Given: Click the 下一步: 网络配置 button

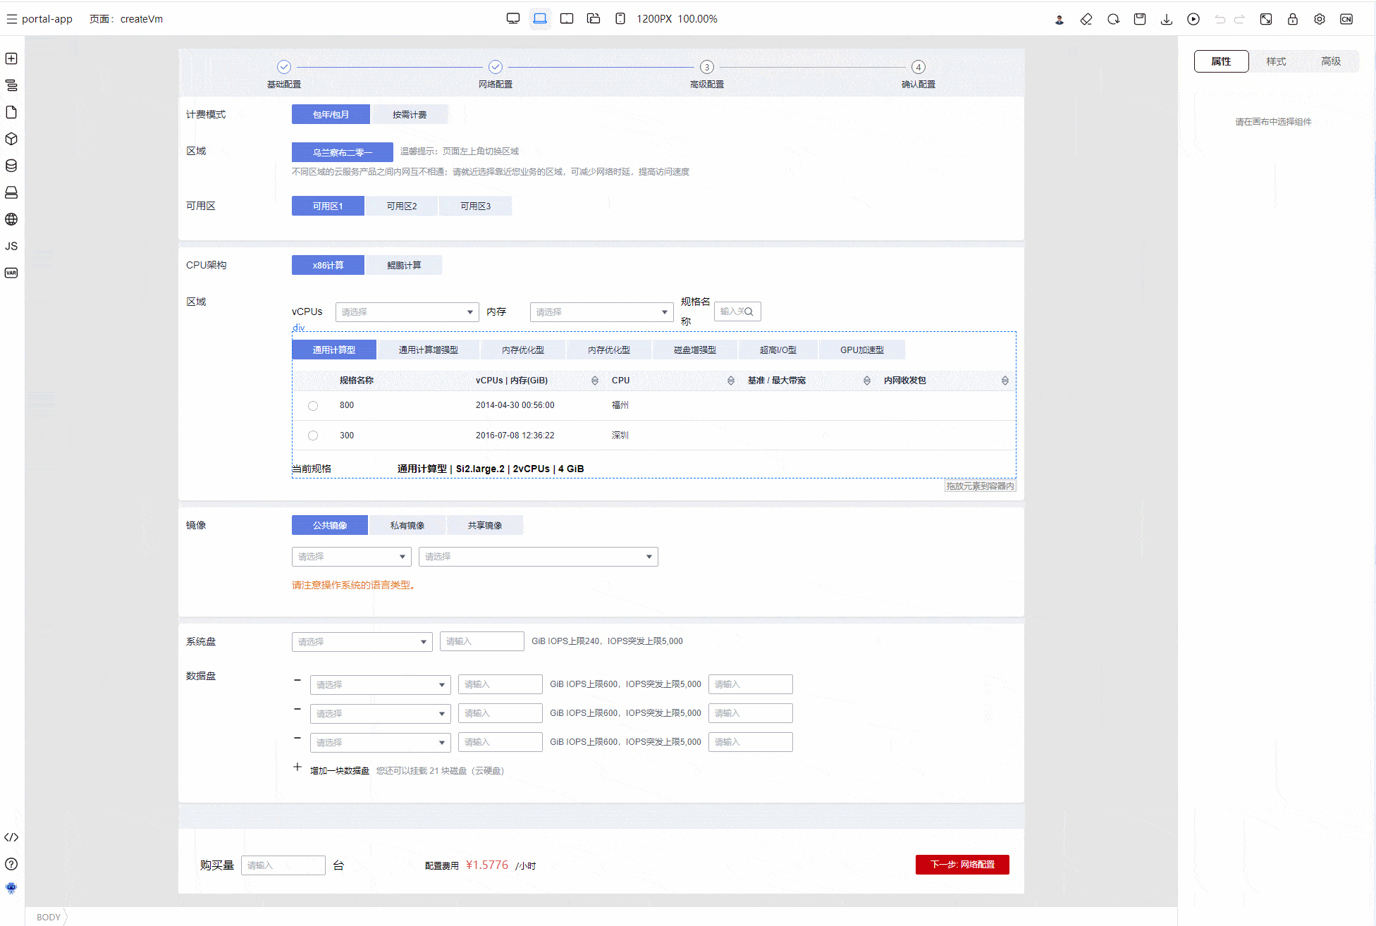Looking at the screenshot, I should tap(962, 865).
